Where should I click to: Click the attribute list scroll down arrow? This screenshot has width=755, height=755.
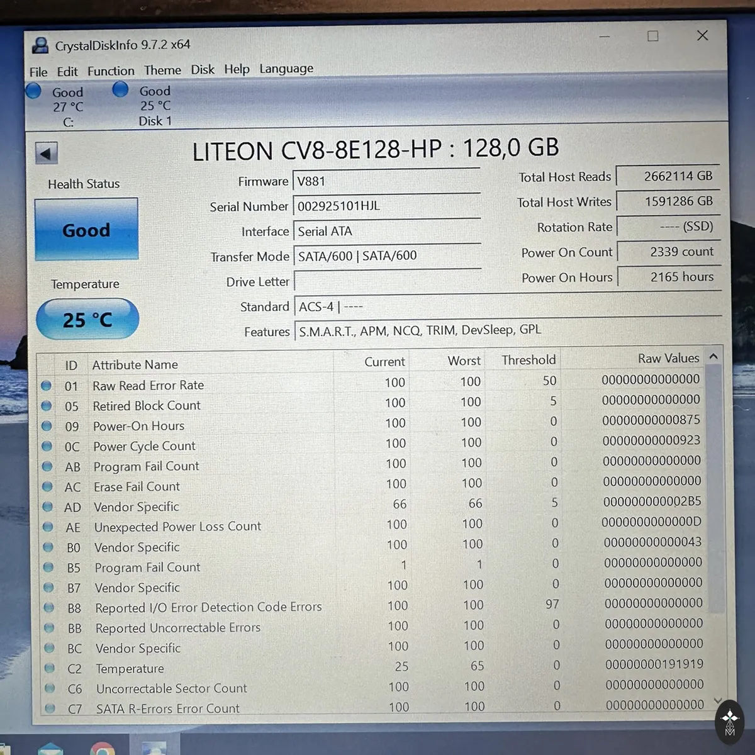point(718,700)
